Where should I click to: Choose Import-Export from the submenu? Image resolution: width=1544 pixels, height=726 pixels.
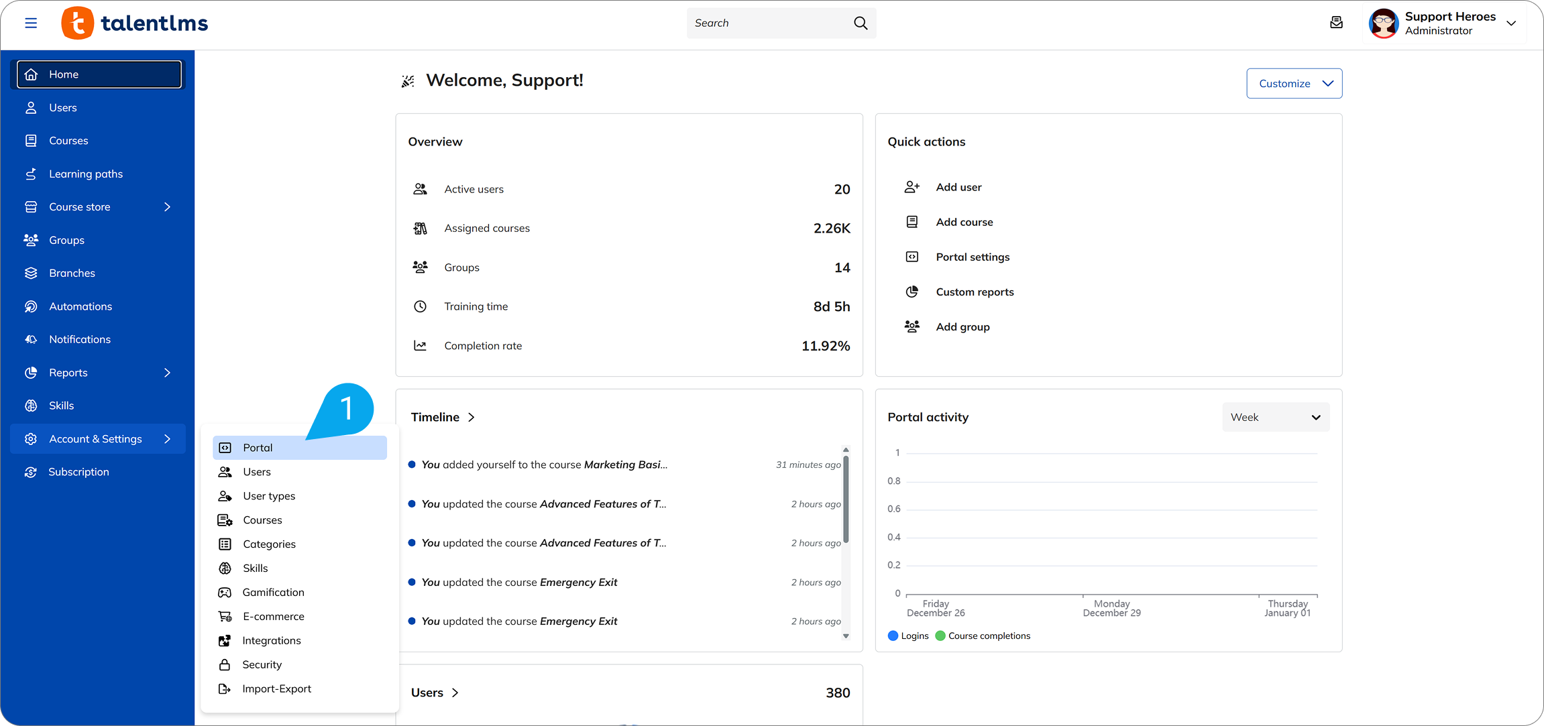276,688
